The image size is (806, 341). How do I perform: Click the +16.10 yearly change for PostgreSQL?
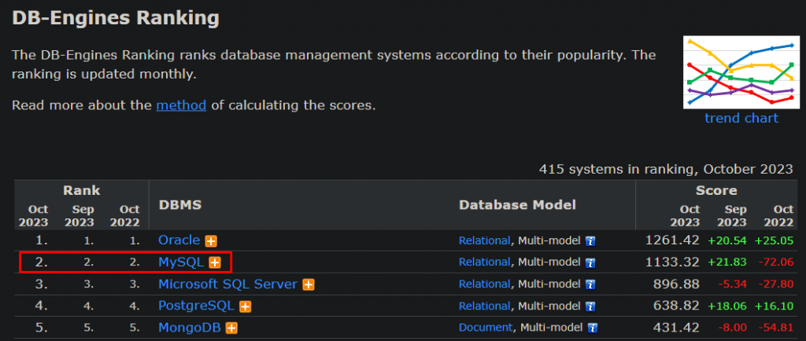tap(775, 306)
